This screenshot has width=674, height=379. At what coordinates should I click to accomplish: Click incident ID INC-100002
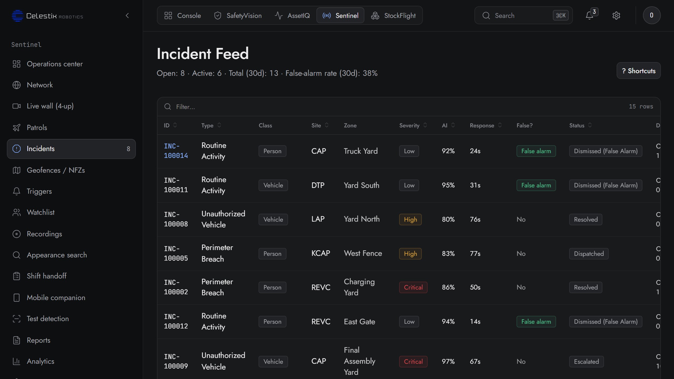(x=176, y=287)
